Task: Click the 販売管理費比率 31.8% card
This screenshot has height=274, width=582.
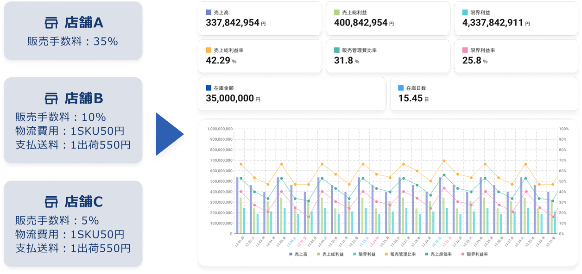Action: coord(388,56)
